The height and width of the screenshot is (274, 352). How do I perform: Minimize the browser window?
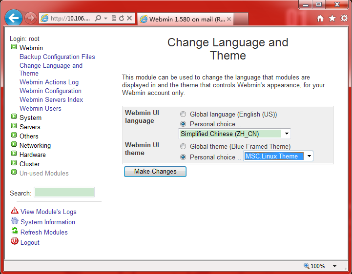[306, 4]
